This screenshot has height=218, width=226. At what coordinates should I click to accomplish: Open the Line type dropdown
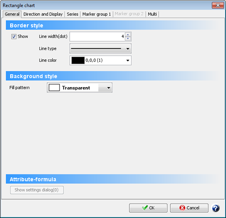(100, 49)
